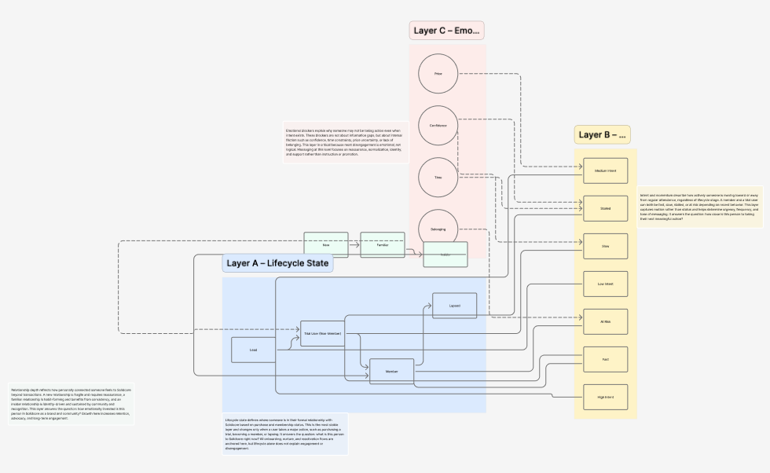Select the Slow box
Screen dimensions: 770x473
pos(606,246)
